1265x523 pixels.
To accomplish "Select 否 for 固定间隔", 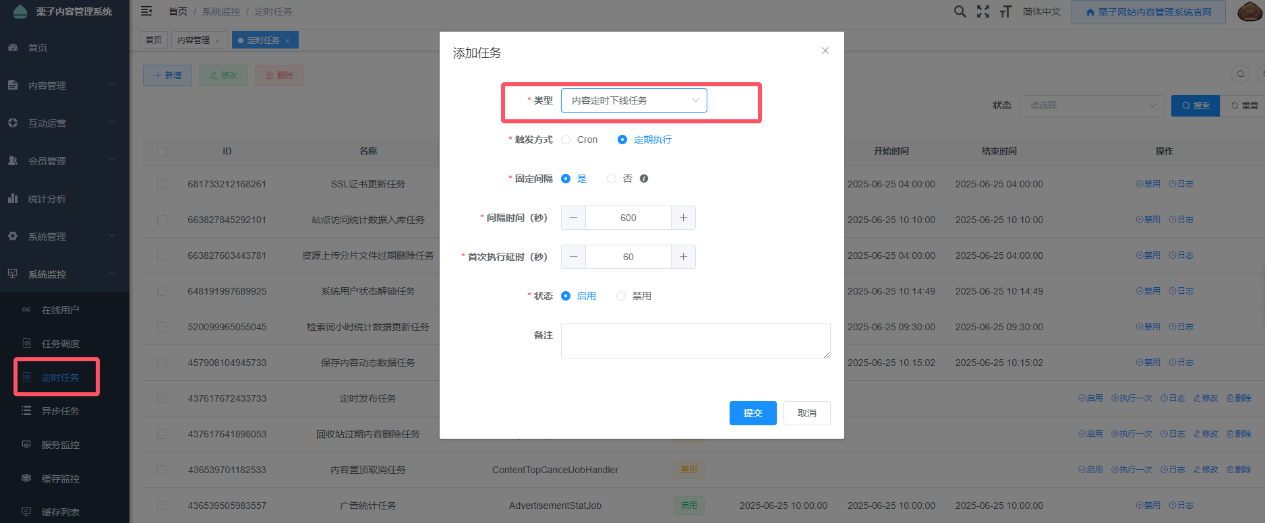I will pyautogui.click(x=612, y=179).
